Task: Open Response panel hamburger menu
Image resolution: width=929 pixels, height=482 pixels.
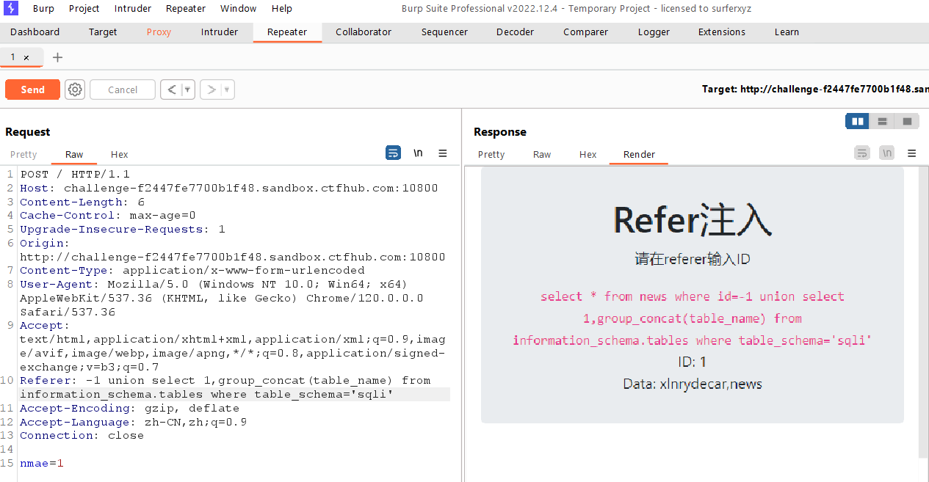Action: pos(911,153)
